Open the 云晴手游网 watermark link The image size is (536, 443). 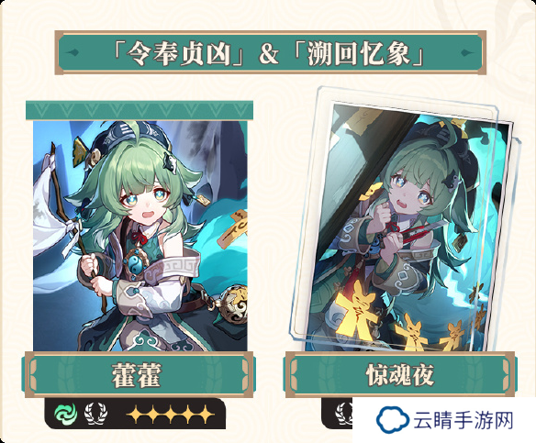[444, 420]
